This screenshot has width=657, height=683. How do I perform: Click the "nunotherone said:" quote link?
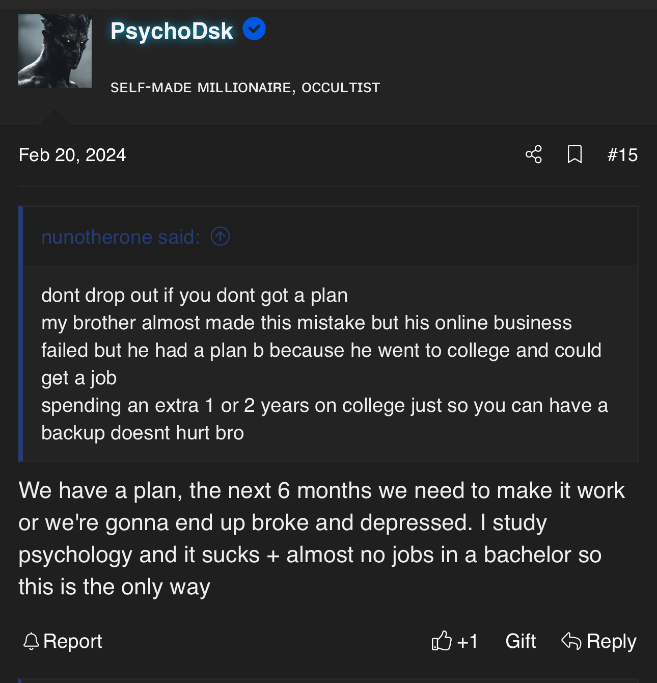121,237
